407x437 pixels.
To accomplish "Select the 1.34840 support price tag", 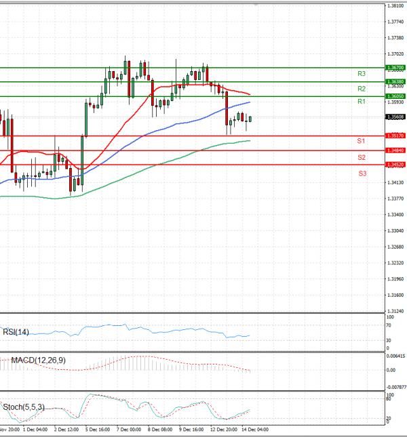I will coord(395,150).
